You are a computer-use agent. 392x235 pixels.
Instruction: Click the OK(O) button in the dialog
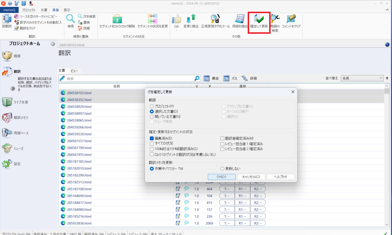[222, 177]
